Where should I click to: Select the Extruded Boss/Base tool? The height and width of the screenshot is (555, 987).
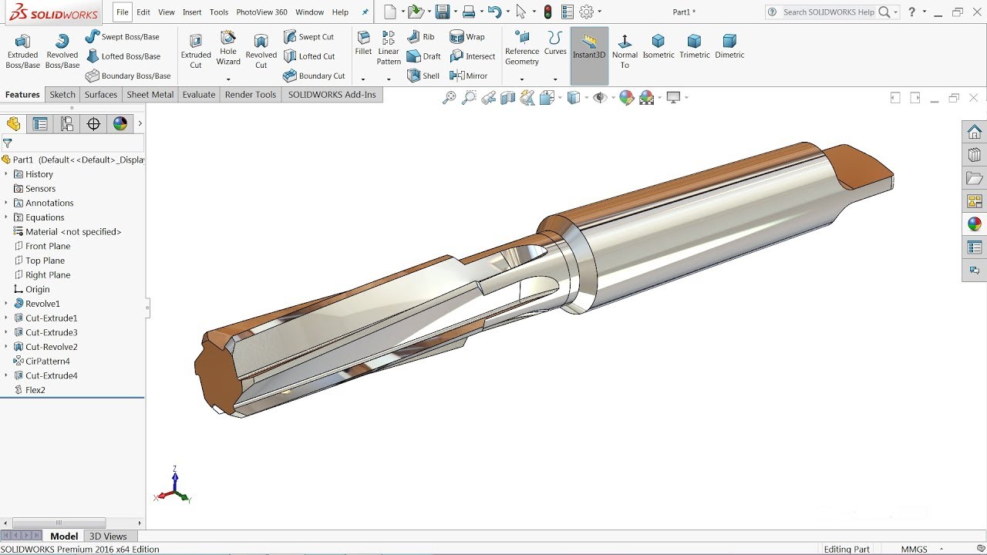(22, 51)
